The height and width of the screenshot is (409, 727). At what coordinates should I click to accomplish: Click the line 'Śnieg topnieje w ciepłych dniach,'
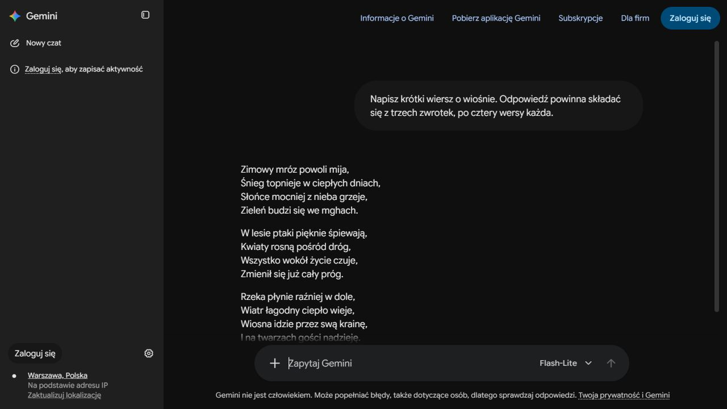(x=311, y=183)
